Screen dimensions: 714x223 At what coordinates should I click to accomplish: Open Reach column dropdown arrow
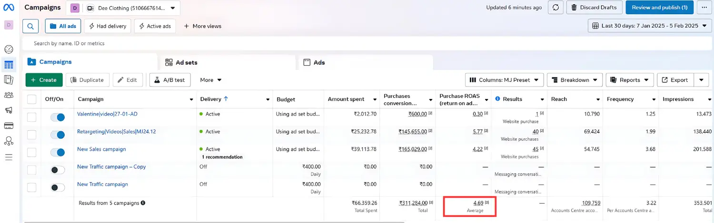(598, 99)
